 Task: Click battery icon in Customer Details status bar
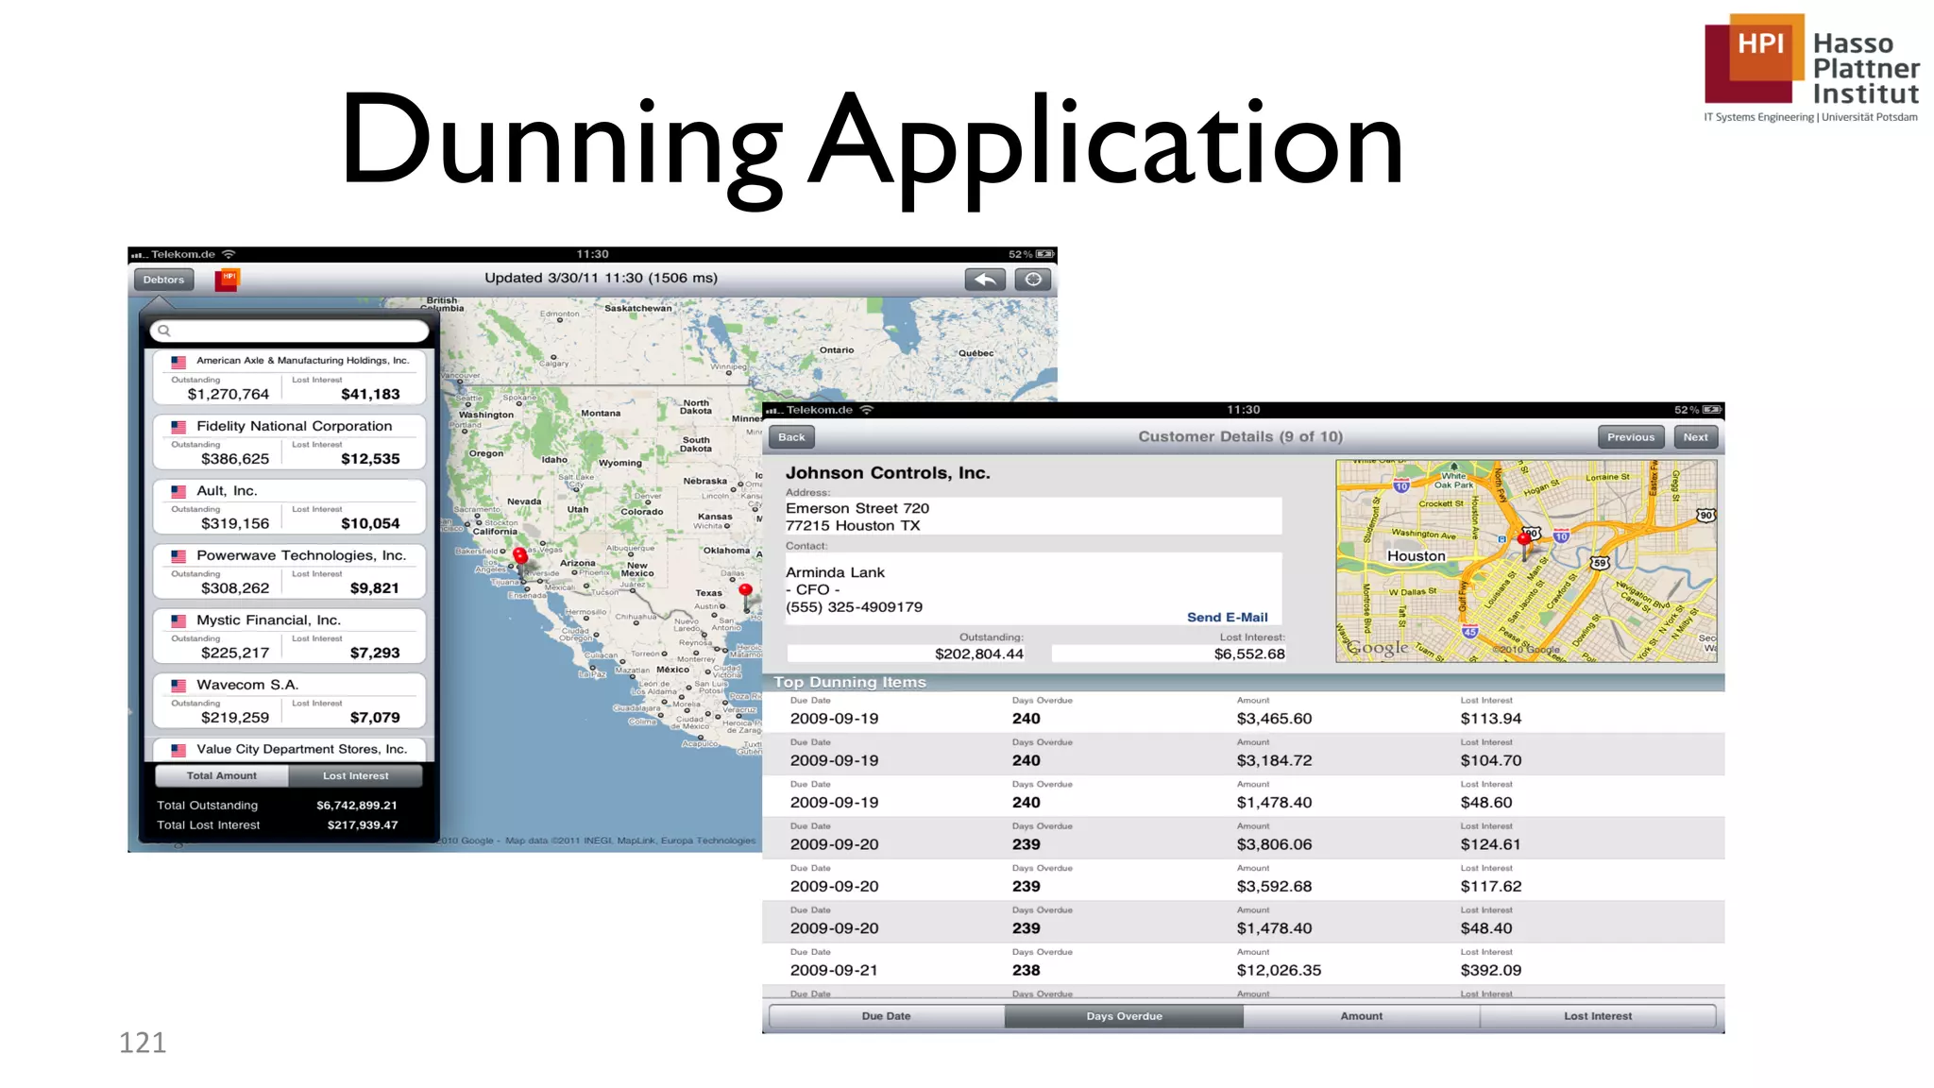coord(1711,410)
